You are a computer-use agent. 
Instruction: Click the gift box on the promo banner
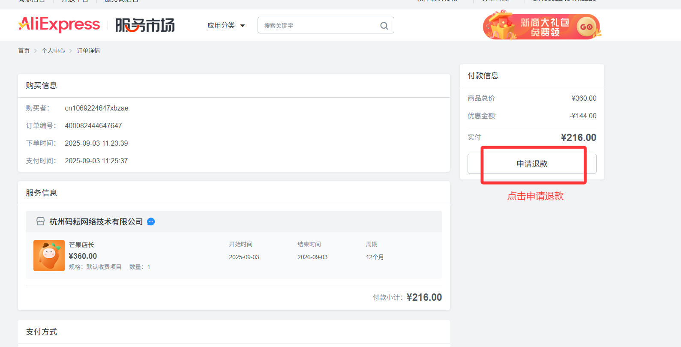(501, 26)
